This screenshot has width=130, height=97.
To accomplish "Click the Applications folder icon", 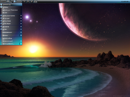I will 1,16.
